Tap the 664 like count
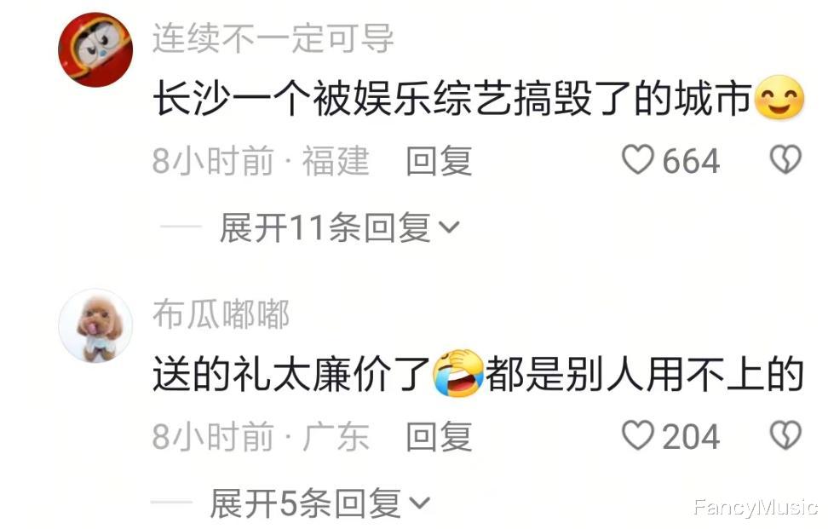Viewport: 828px width, 529px height. click(691, 160)
